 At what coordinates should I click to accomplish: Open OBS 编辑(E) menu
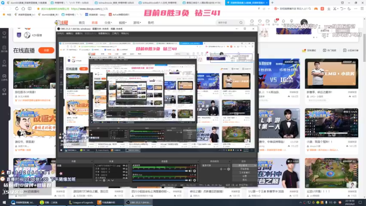(70, 33)
